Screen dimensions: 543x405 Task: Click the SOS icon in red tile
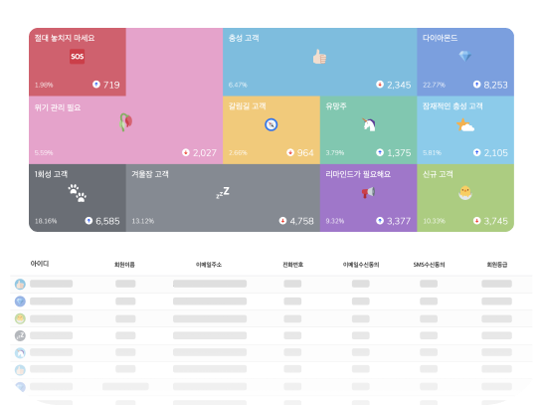tap(78, 57)
